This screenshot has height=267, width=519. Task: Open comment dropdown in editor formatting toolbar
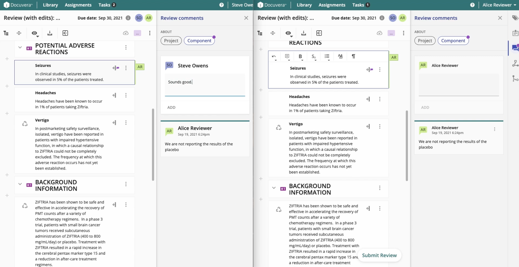click(x=287, y=57)
